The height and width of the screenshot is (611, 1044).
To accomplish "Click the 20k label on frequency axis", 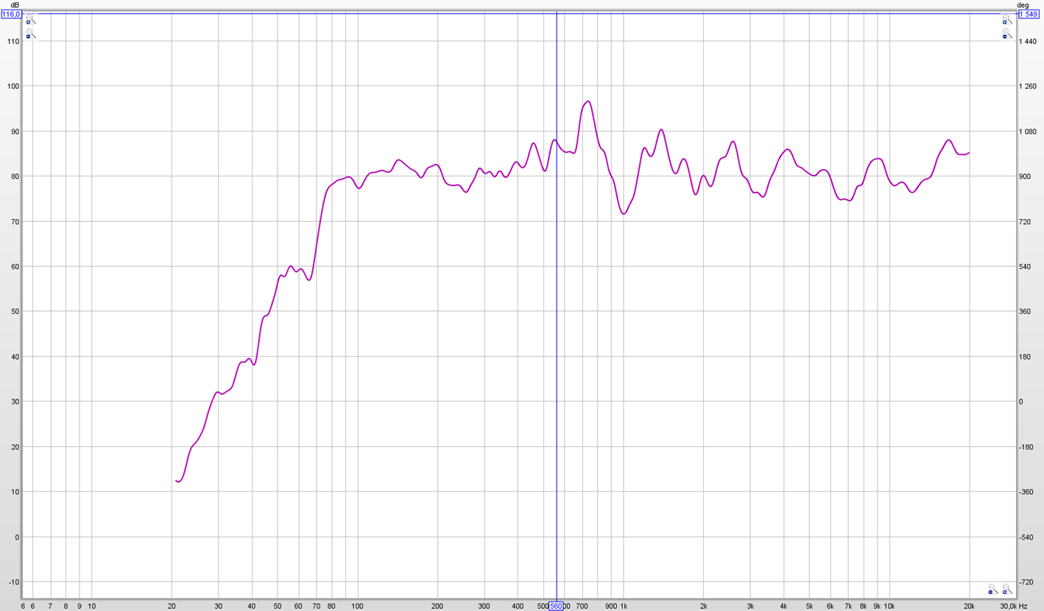I will coord(969,607).
